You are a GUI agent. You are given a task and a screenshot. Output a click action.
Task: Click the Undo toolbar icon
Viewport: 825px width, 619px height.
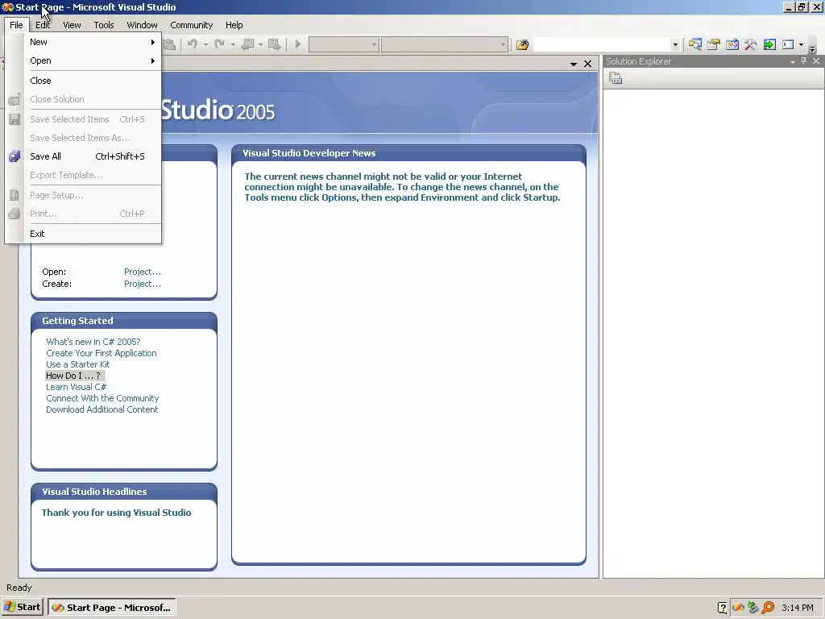pyautogui.click(x=193, y=45)
